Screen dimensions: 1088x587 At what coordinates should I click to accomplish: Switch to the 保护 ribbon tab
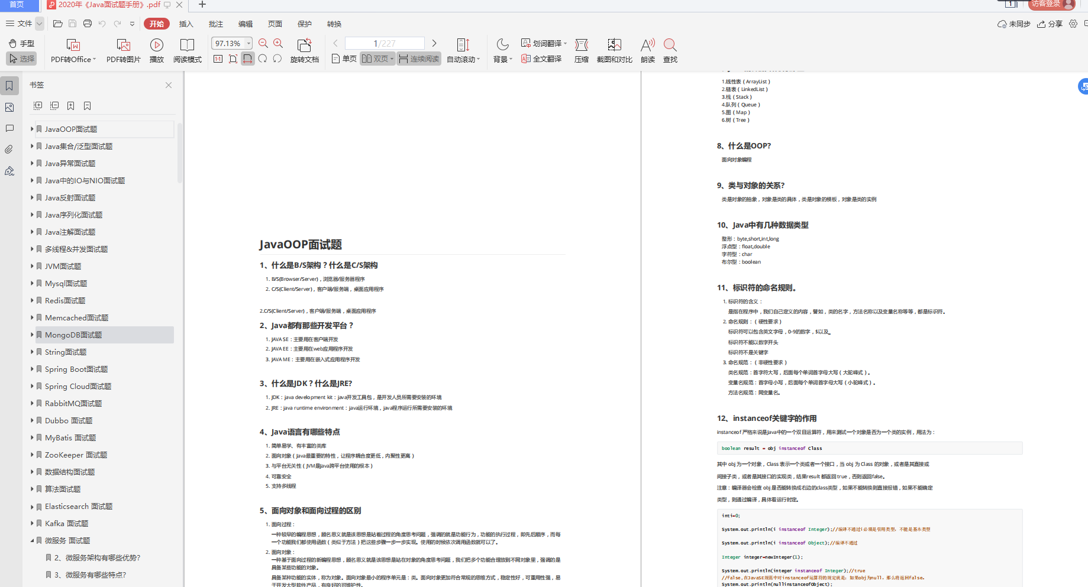click(x=305, y=24)
